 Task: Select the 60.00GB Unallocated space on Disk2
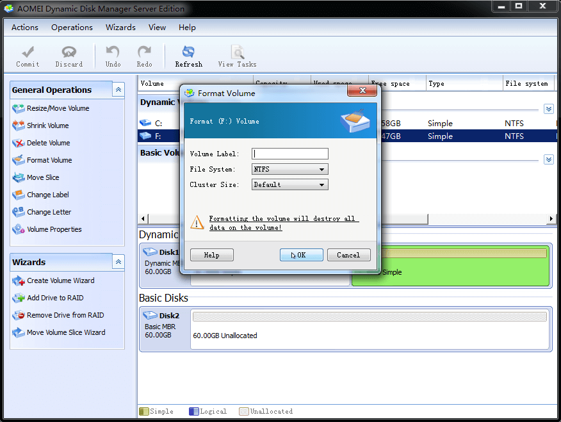pyautogui.click(x=370, y=329)
